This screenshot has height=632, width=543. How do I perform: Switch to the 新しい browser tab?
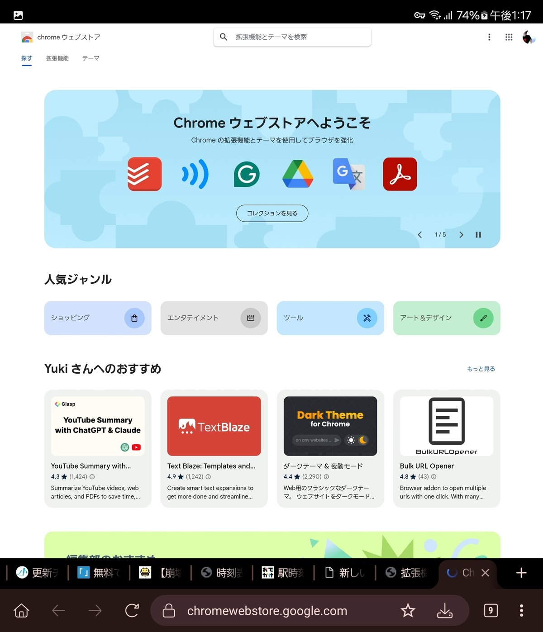[345, 573]
